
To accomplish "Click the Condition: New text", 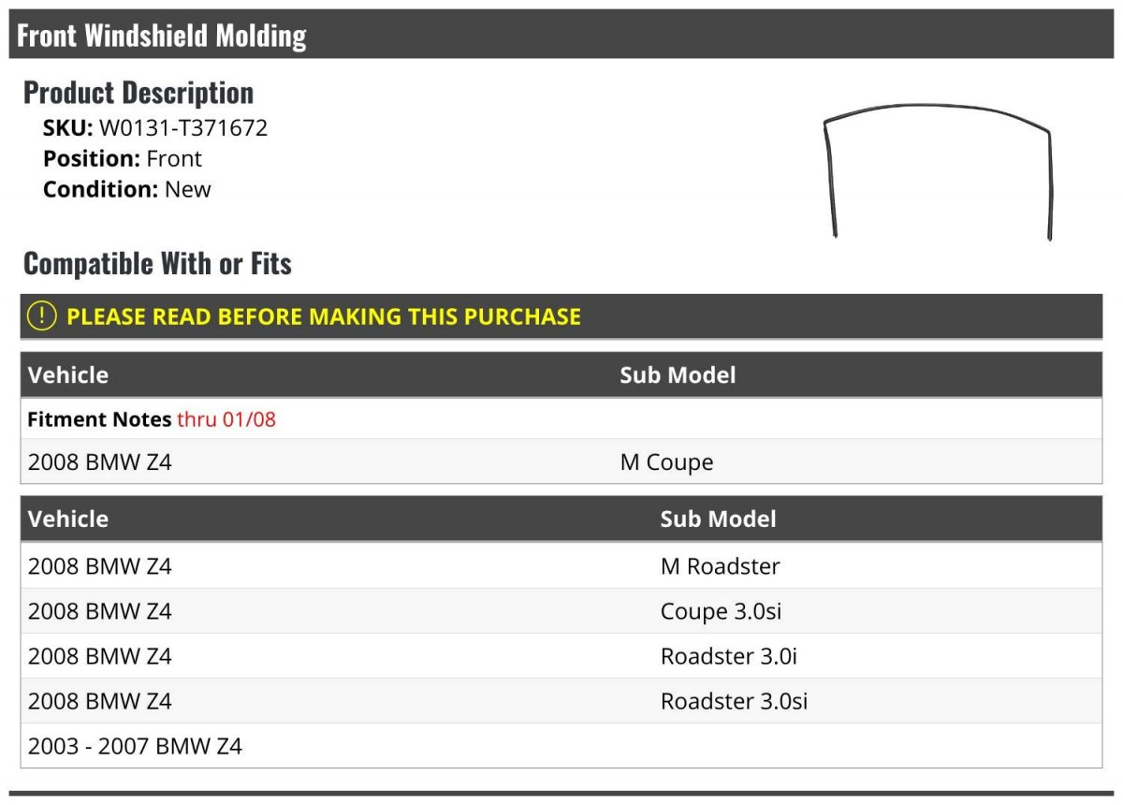I will [x=127, y=189].
